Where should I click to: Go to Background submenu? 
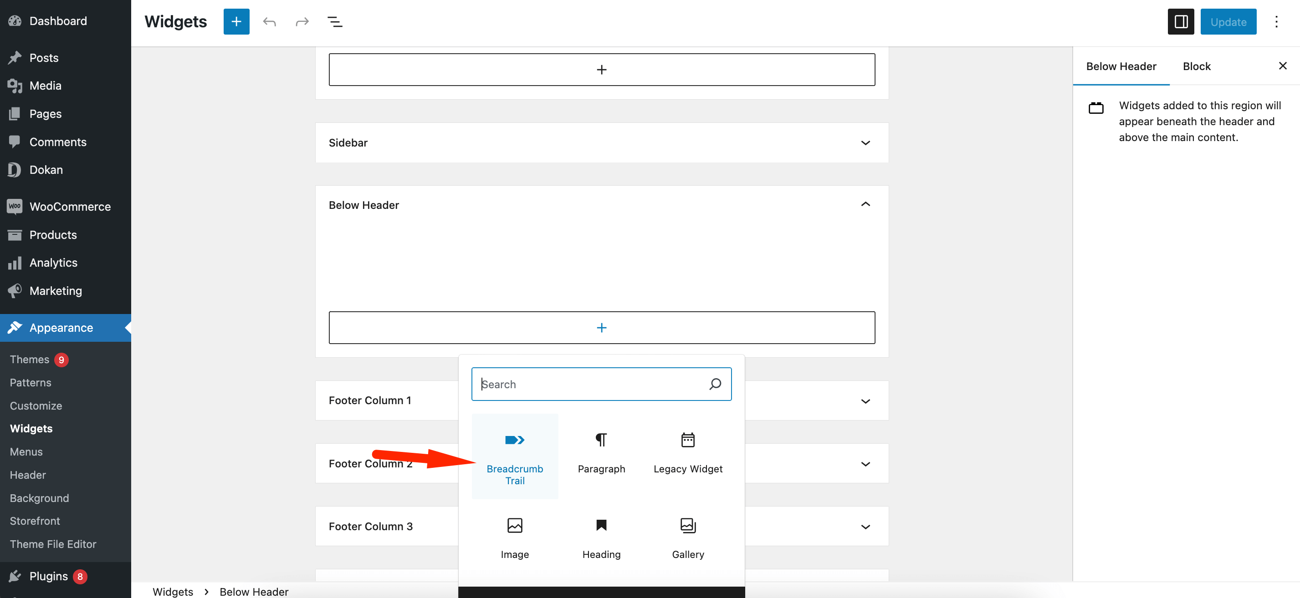tap(39, 498)
